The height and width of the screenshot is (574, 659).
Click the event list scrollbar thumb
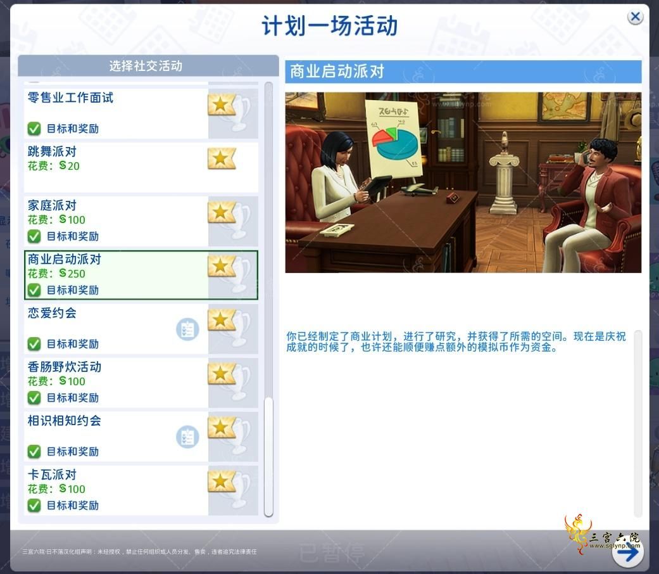pyautogui.click(x=268, y=456)
